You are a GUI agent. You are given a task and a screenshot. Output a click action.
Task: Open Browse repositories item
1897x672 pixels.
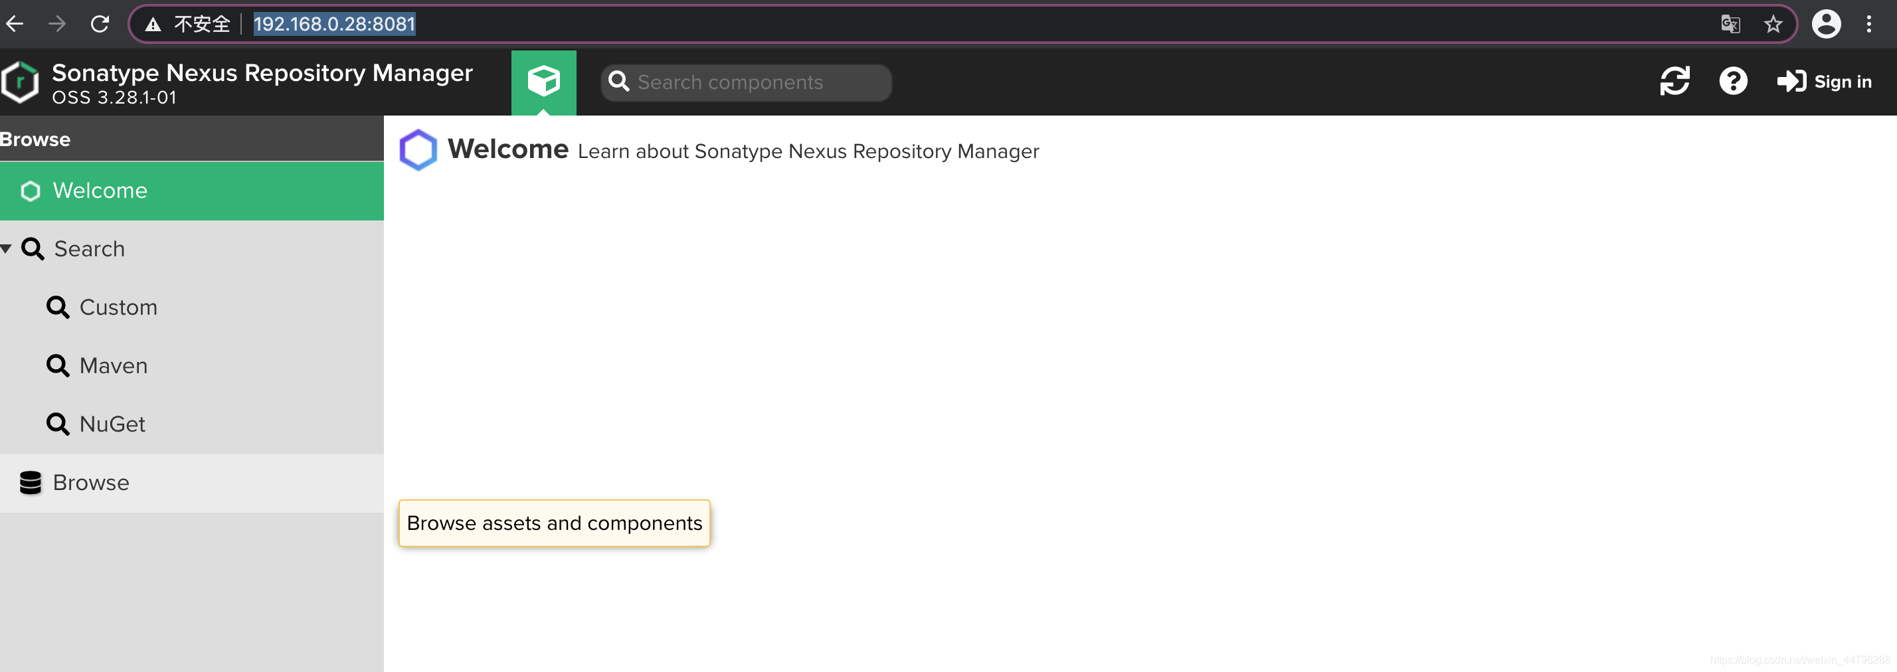[191, 483]
